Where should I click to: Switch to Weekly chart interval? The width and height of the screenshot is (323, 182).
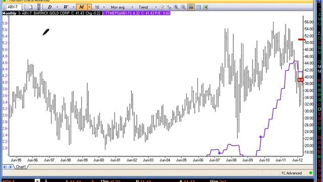click(x=66, y=7)
